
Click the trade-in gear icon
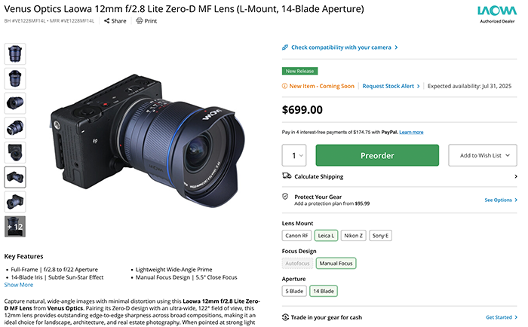pos(286,317)
